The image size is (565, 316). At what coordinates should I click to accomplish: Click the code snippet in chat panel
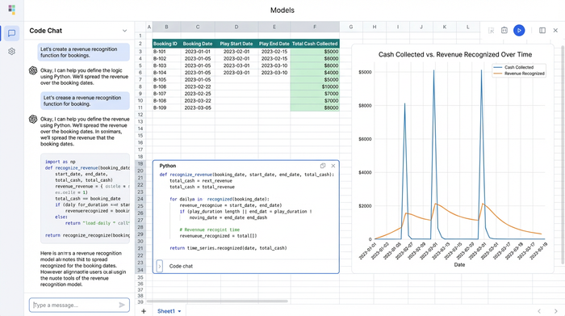tap(85, 198)
